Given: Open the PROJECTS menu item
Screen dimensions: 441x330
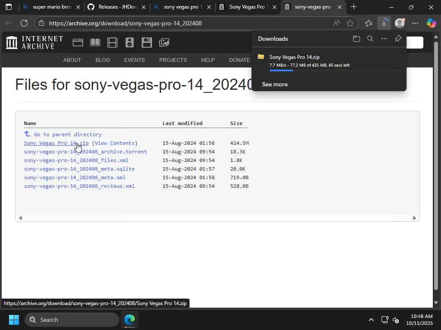Looking at the screenshot, I should click(x=173, y=60).
